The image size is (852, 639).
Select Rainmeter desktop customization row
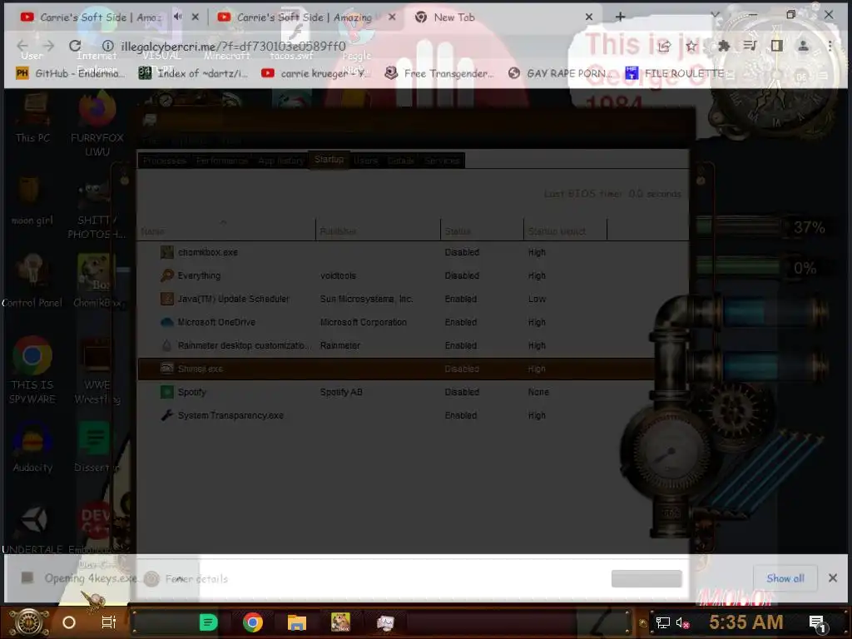[397, 345]
